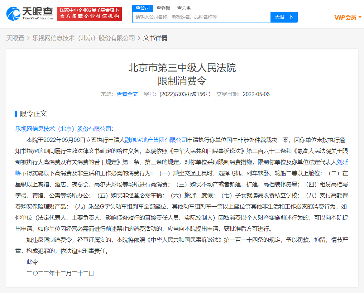This screenshot has height=293, width=364.
Task: Select the 查公司 search tab
Action: tap(143, 8)
